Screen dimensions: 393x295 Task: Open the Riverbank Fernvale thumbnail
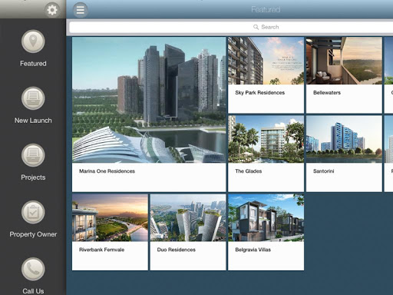click(110, 217)
